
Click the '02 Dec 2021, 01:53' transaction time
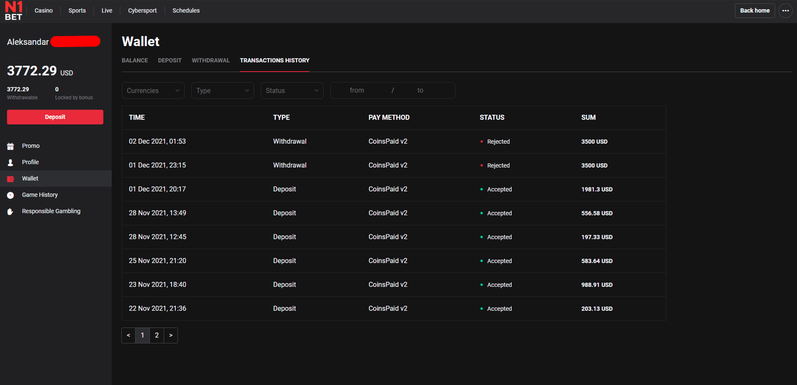click(157, 142)
